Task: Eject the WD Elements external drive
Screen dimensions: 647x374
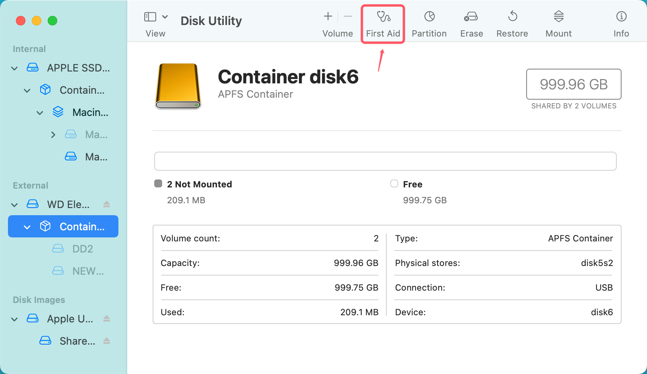Action: click(x=107, y=204)
